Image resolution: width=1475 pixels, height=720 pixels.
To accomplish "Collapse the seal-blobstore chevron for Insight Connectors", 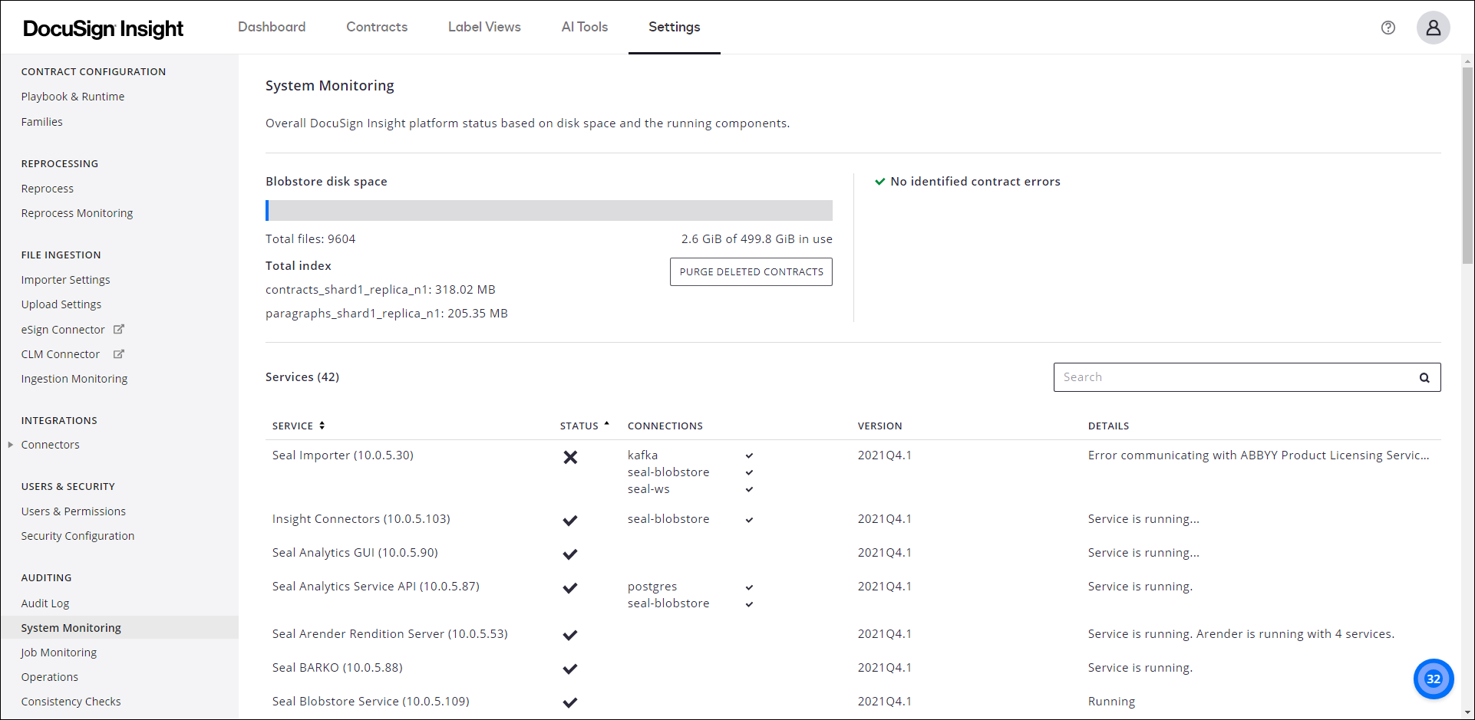I will [x=748, y=519].
